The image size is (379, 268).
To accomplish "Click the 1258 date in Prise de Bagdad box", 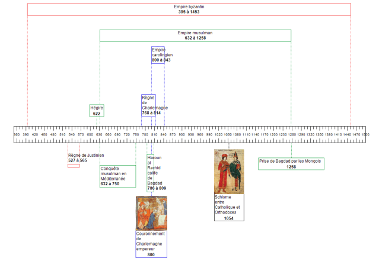I will (x=291, y=167).
